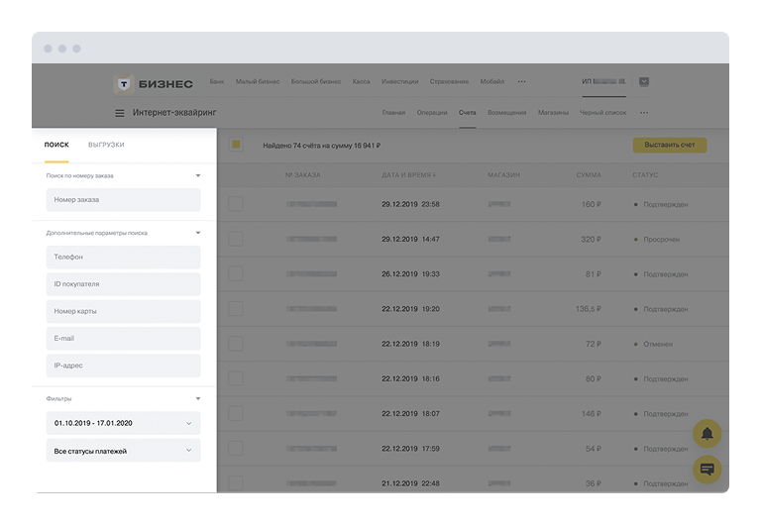Go to the Операции tab
761x526 pixels.
click(x=432, y=113)
